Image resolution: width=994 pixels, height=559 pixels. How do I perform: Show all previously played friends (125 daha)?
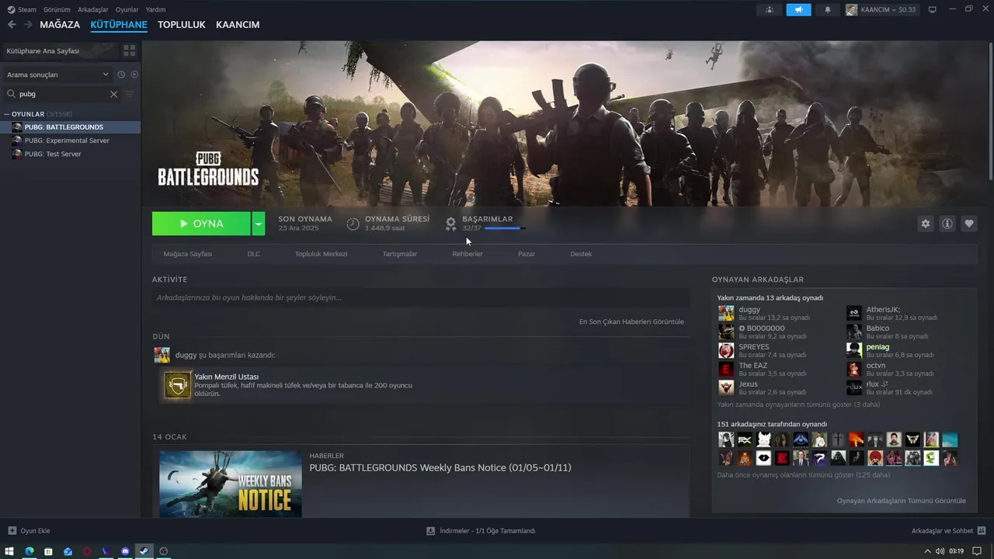[x=804, y=474]
